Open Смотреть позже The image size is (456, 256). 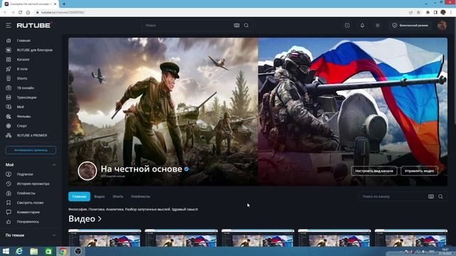point(29,203)
